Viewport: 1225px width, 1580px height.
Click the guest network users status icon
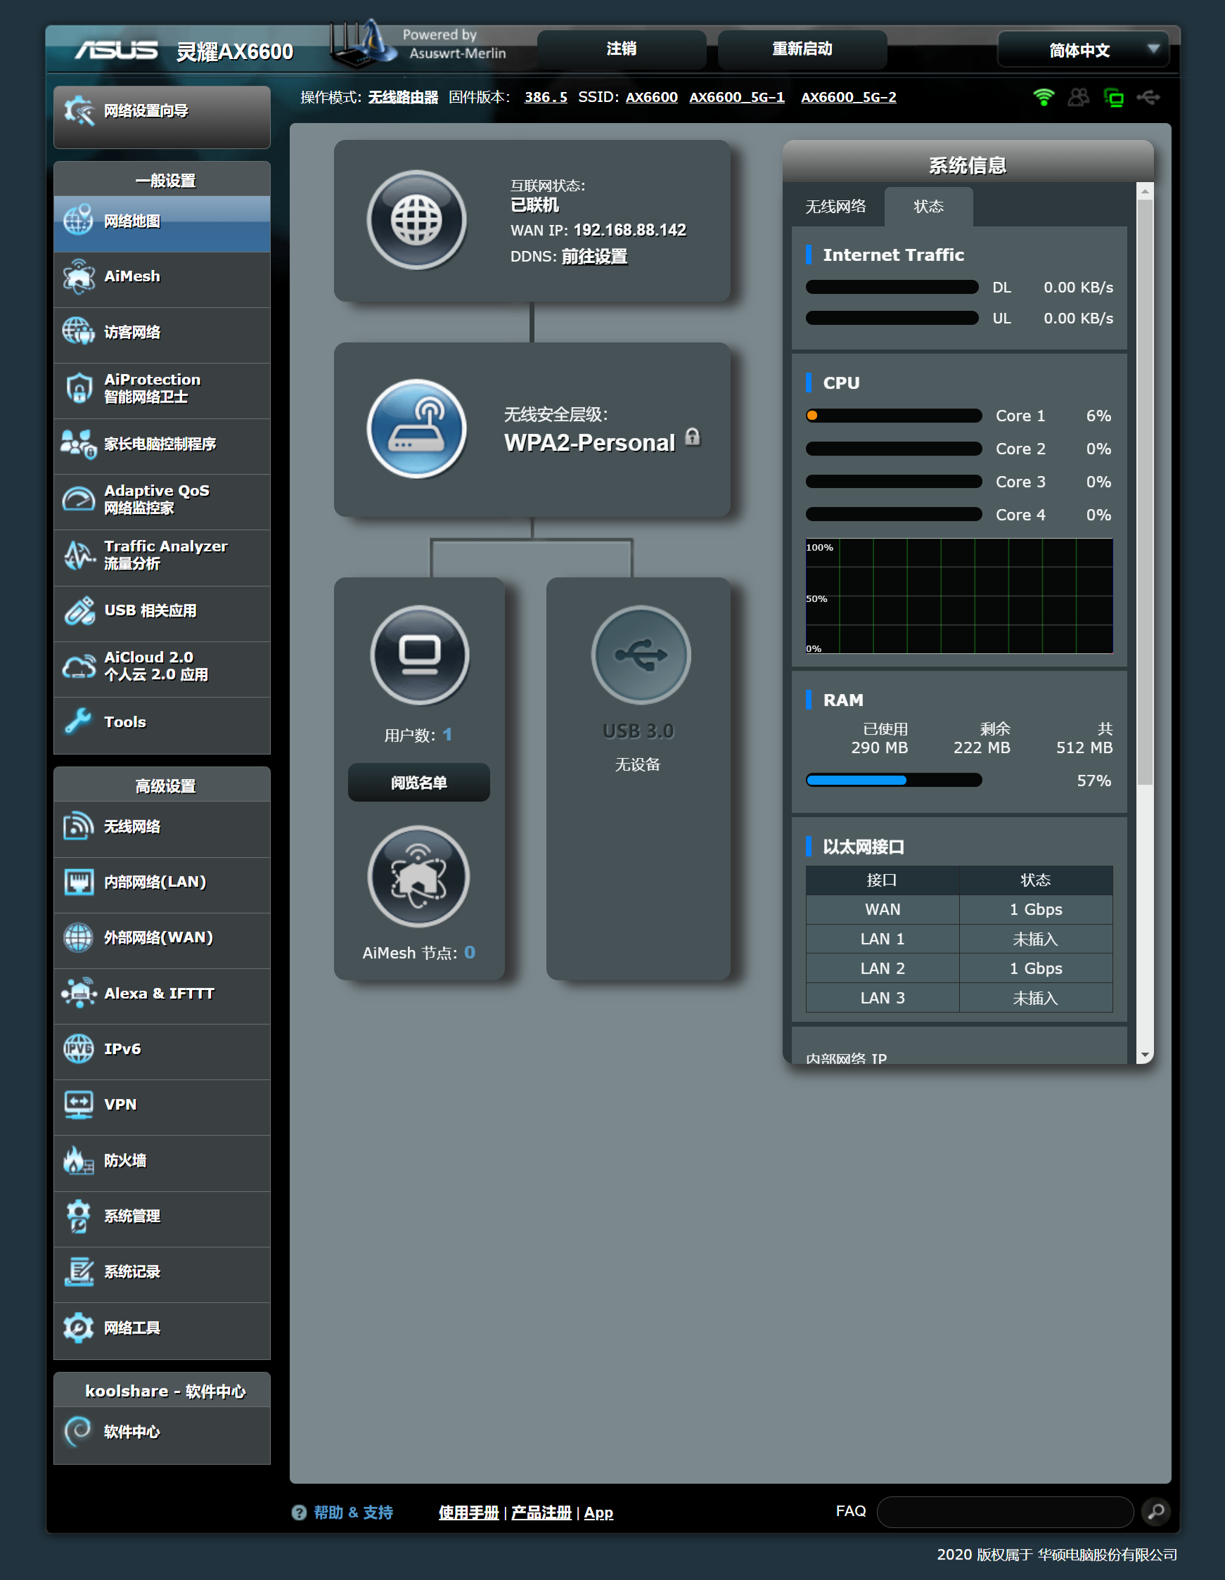coord(1078,97)
